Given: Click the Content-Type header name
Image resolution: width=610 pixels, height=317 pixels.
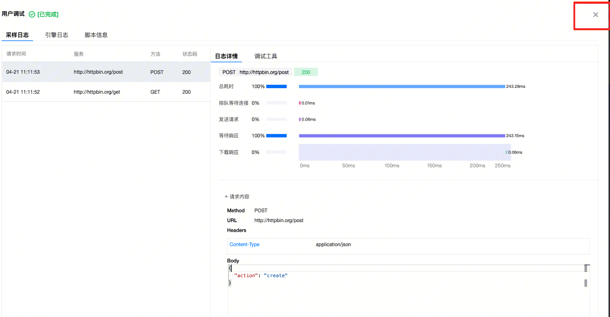Looking at the screenshot, I should 244,244.
